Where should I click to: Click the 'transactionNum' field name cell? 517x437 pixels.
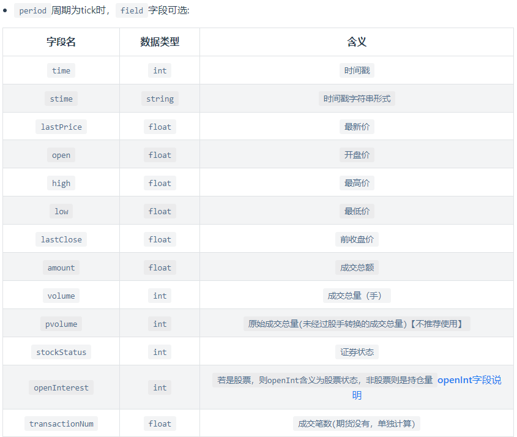tap(61, 424)
